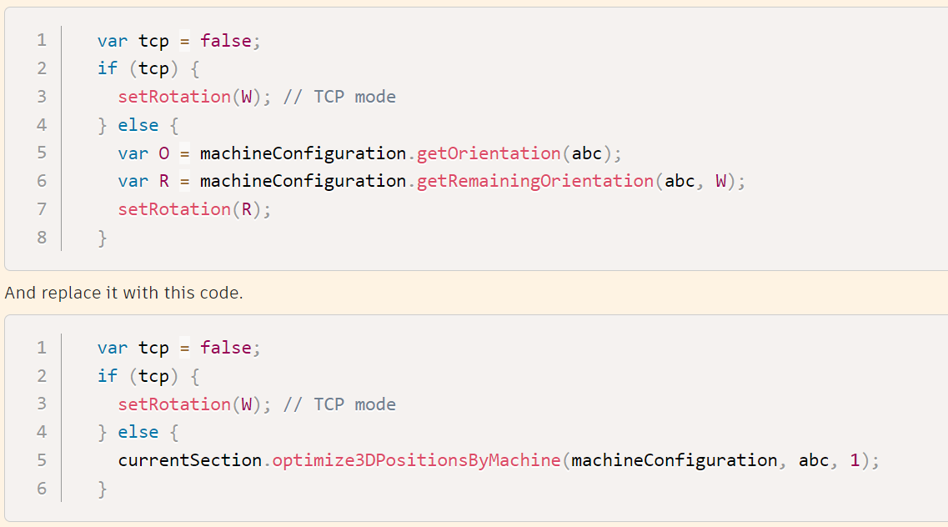The height and width of the screenshot is (527, 948).
Task: Click the 'else' keyword in first code block
Action: 138,124
